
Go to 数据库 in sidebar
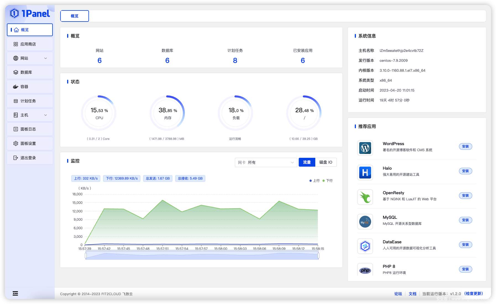(x=30, y=72)
